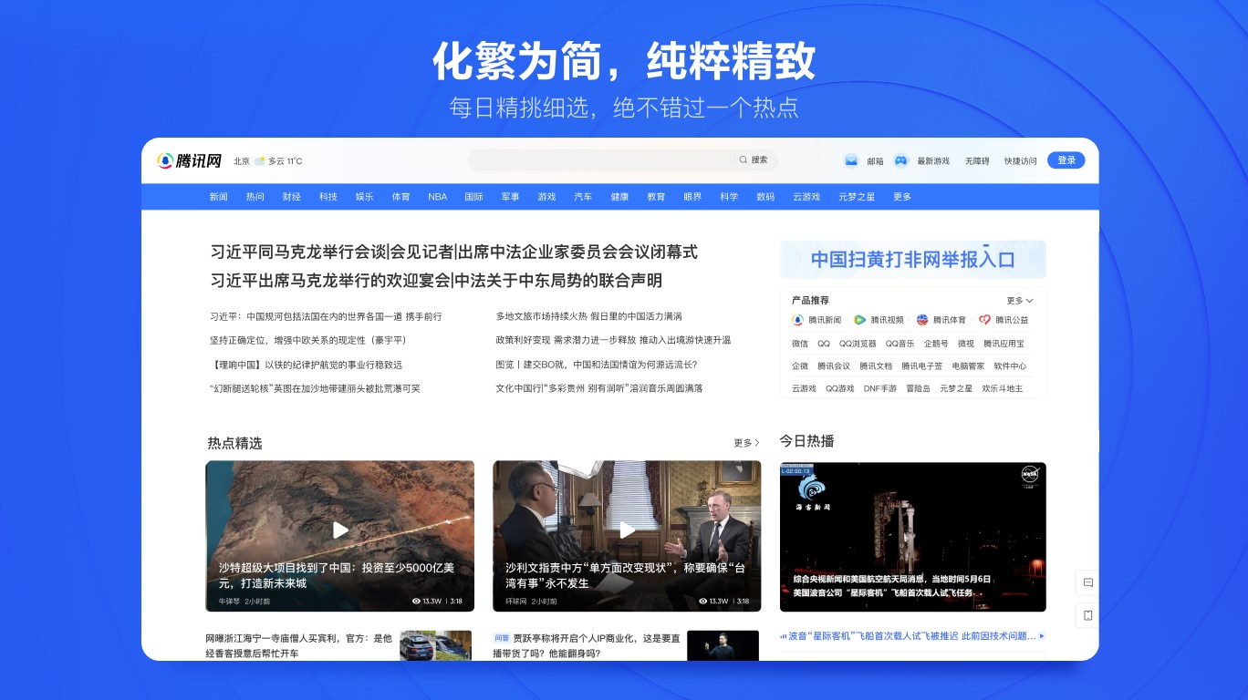The image size is (1248, 700).
Task: Play the 沙特超级大项目 video
Action: coord(340,530)
